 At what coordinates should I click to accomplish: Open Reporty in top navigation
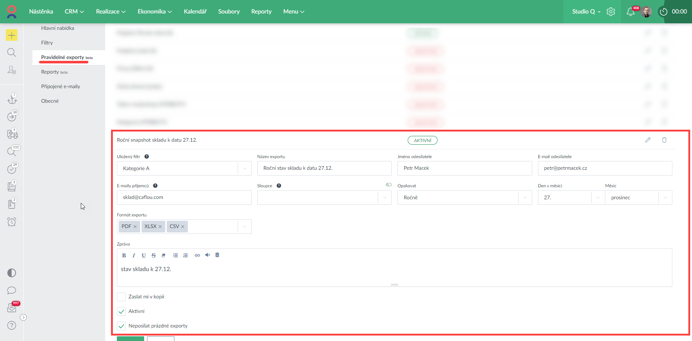coord(261,12)
